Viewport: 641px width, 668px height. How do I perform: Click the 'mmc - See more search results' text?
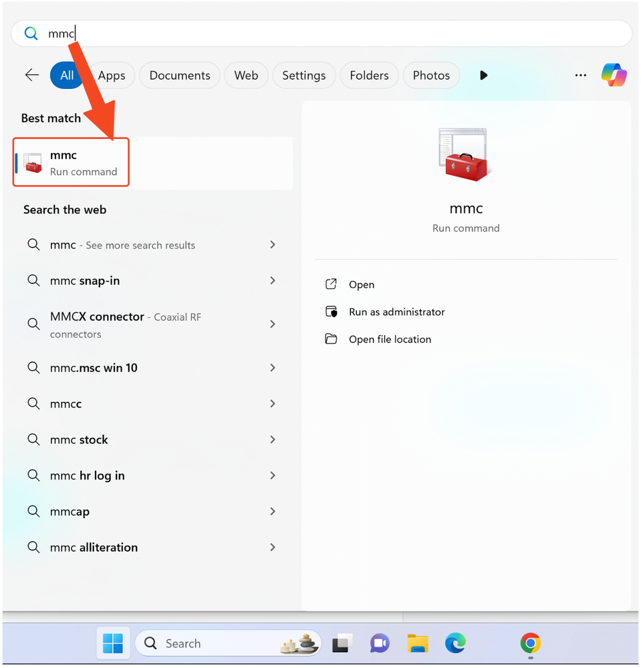click(123, 245)
